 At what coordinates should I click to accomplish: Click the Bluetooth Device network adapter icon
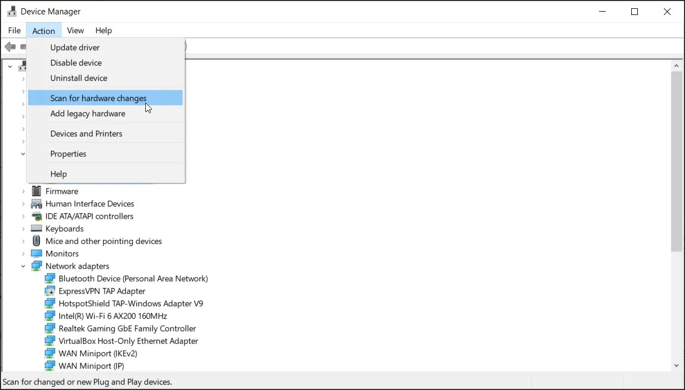point(50,278)
